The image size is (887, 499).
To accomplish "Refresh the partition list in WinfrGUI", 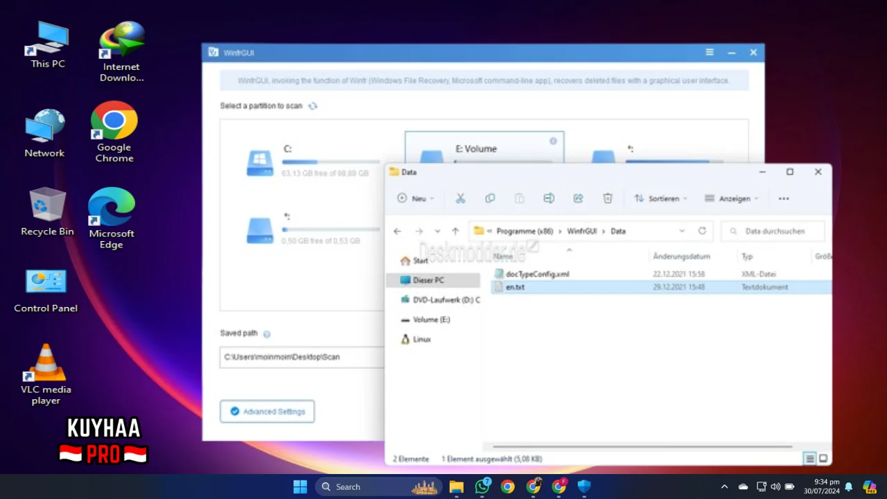I will click(313, 106).
